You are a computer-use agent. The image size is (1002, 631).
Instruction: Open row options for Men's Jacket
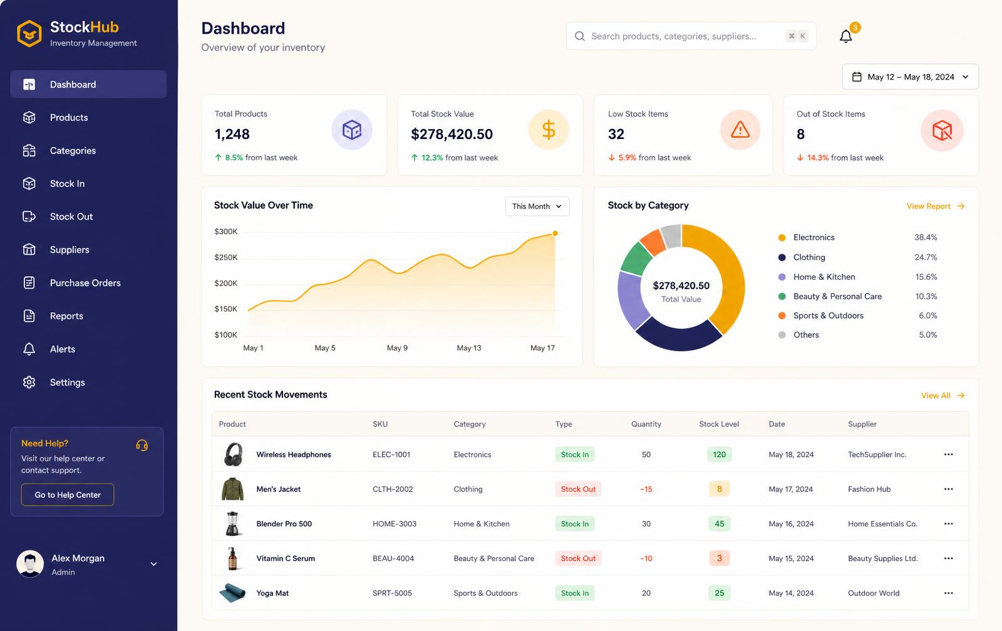pos(948,489)
